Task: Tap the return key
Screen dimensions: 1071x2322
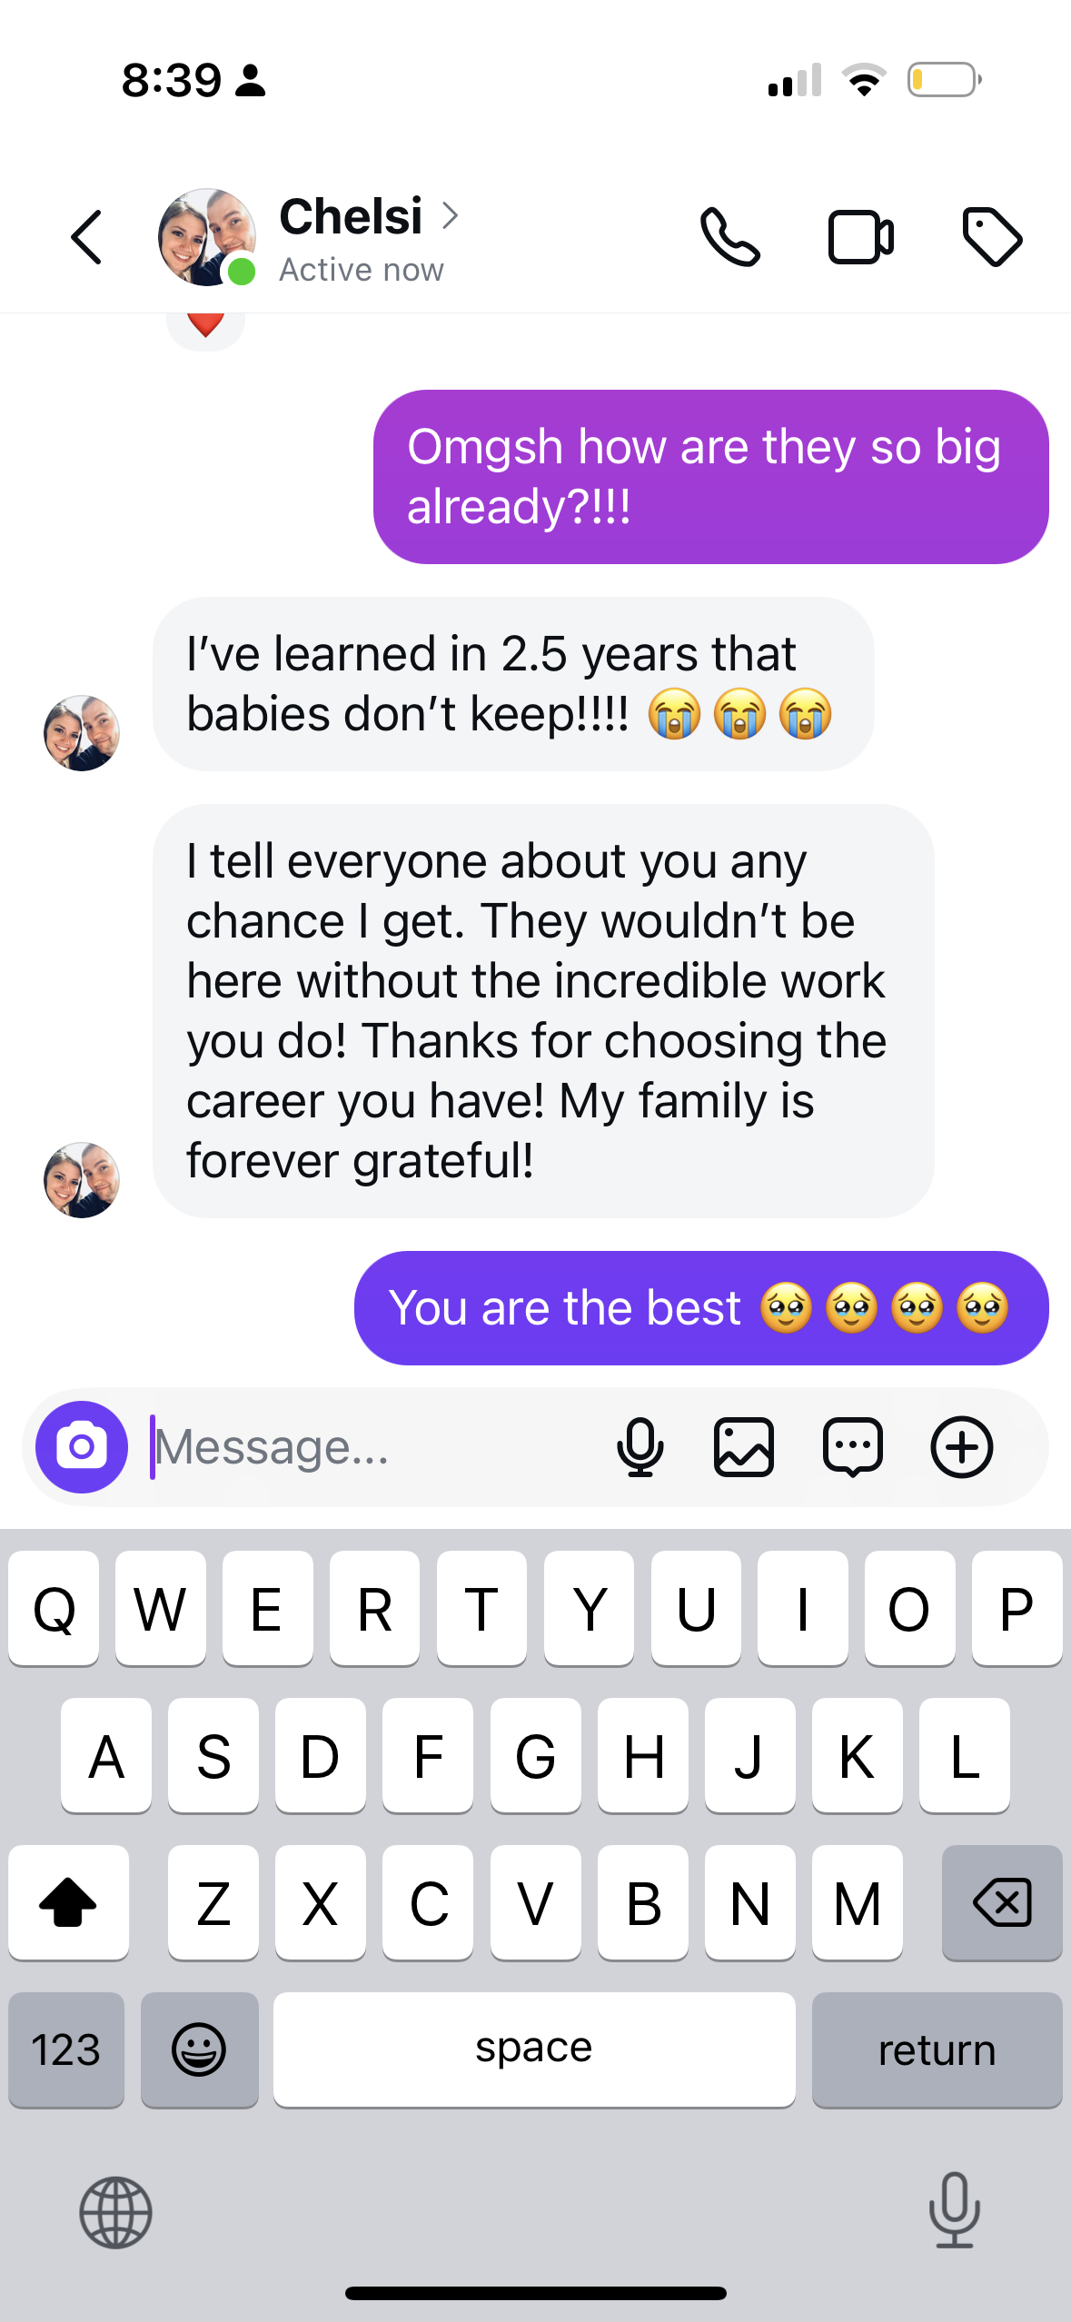Action: point(937,2049)
